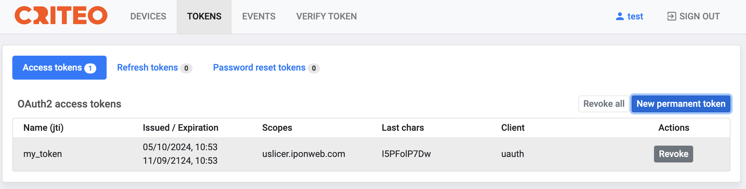
Task: Click the Criteo logo
Action: pyautogui.click(x=61, y=16)
